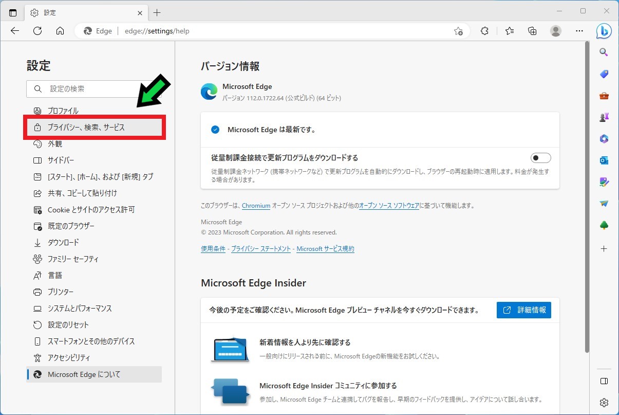The height and width of the screenshot is (415, 619).
Task: Open the Chromium link
Action: pyautogui.click(x=256, y=205)
